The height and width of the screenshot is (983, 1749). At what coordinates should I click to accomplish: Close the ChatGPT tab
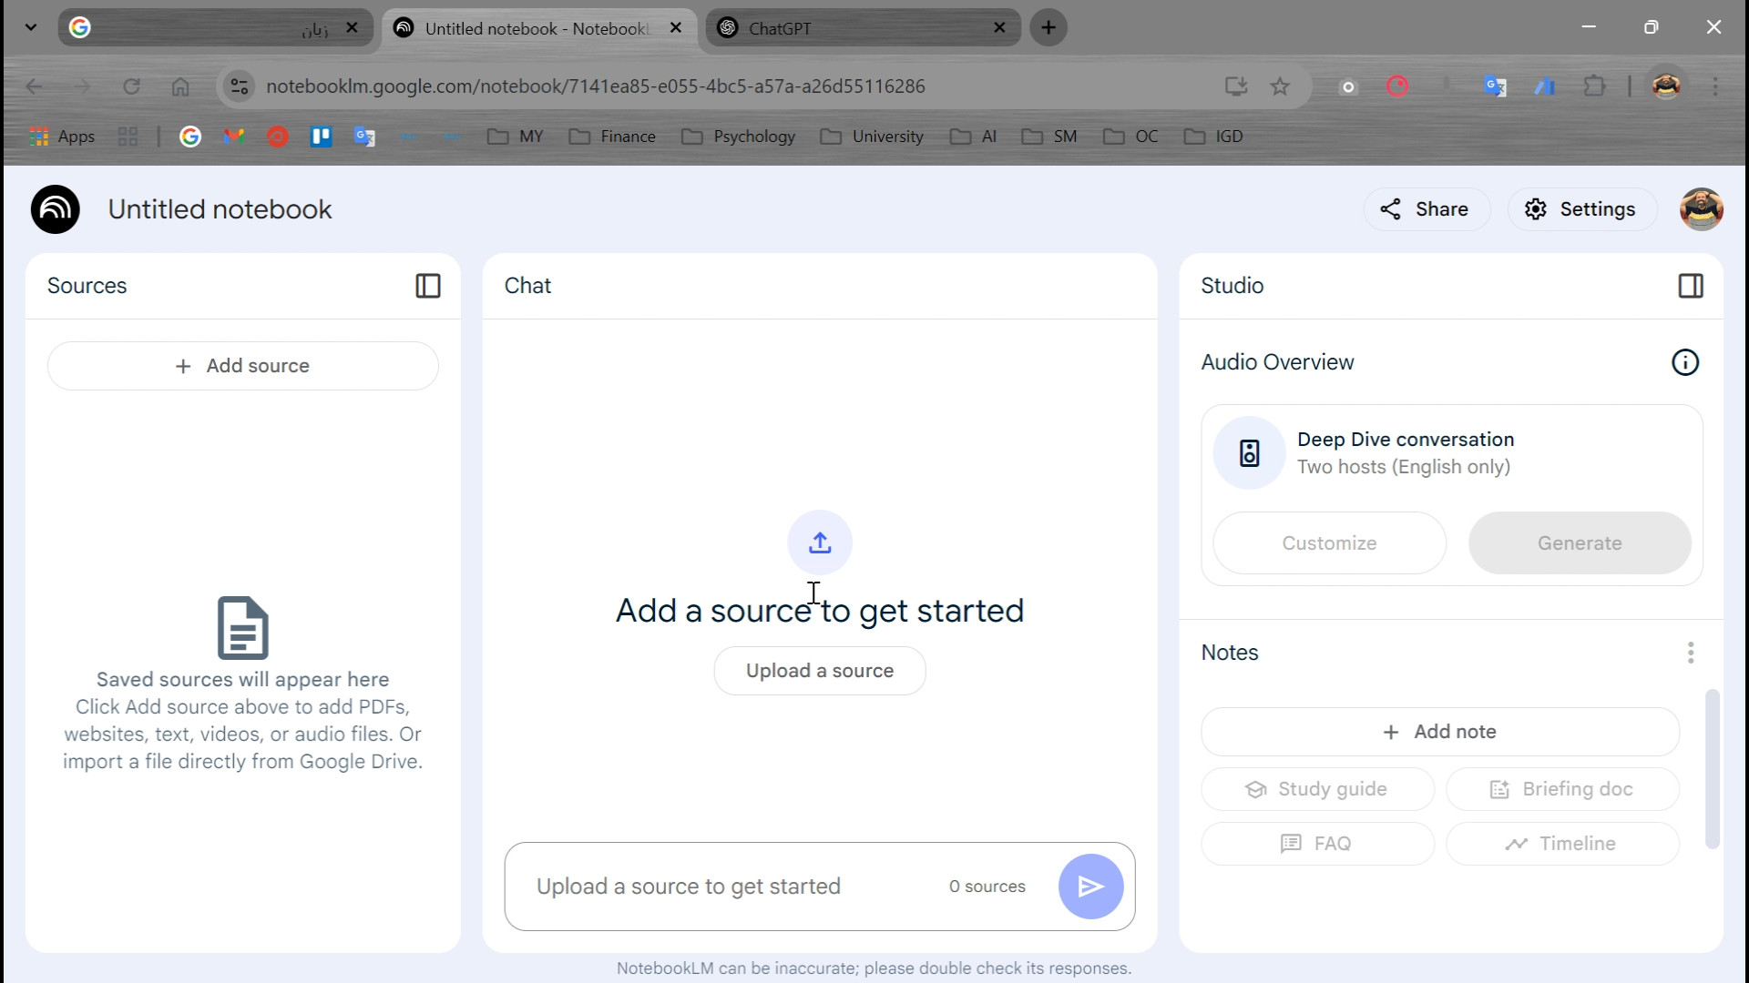click(x=999, y=27)
